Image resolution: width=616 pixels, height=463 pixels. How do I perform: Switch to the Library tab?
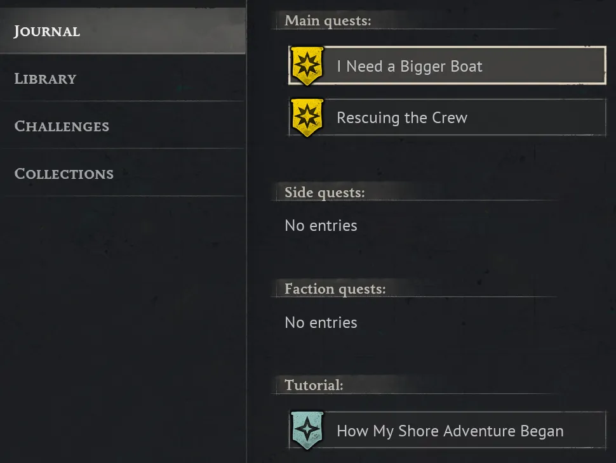pyautogui.click(x=45, y=79)
